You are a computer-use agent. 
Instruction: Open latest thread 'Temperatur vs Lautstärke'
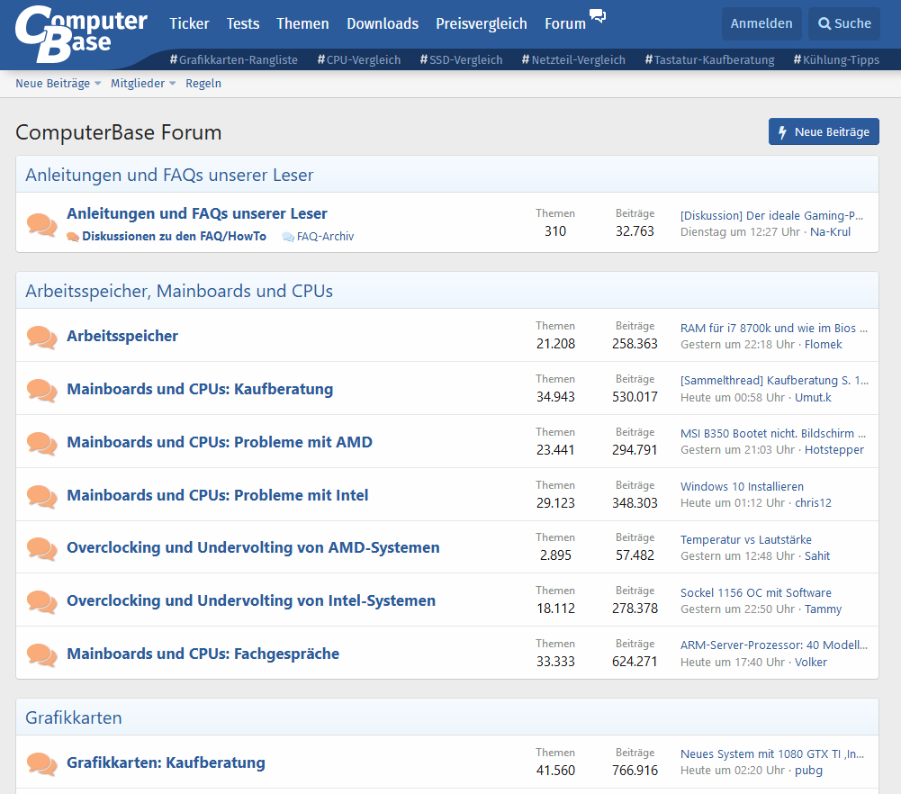(x=746, y=539)
